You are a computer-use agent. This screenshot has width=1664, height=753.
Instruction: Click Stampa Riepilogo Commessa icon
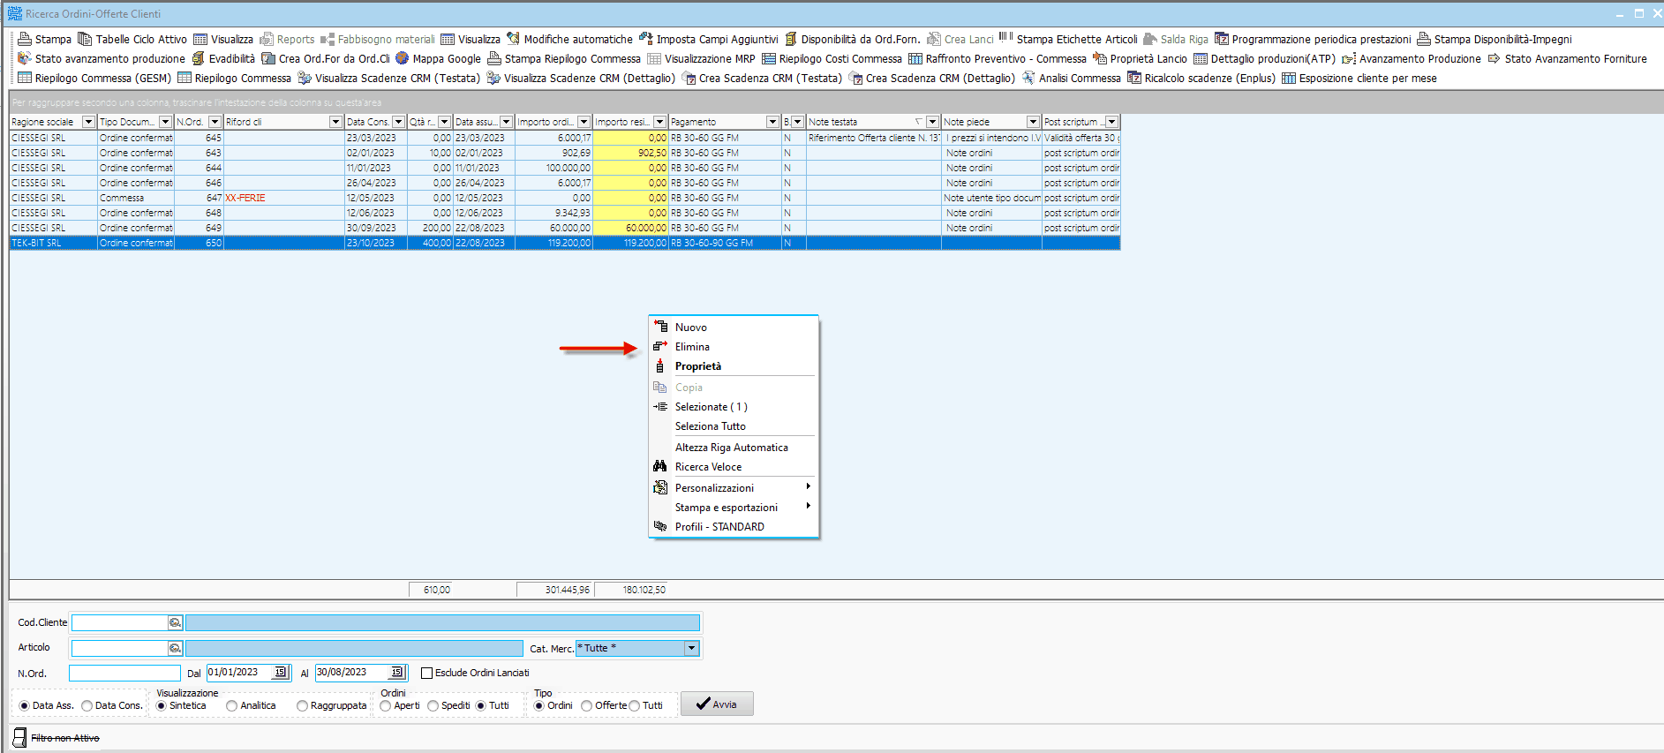point(494,58)
